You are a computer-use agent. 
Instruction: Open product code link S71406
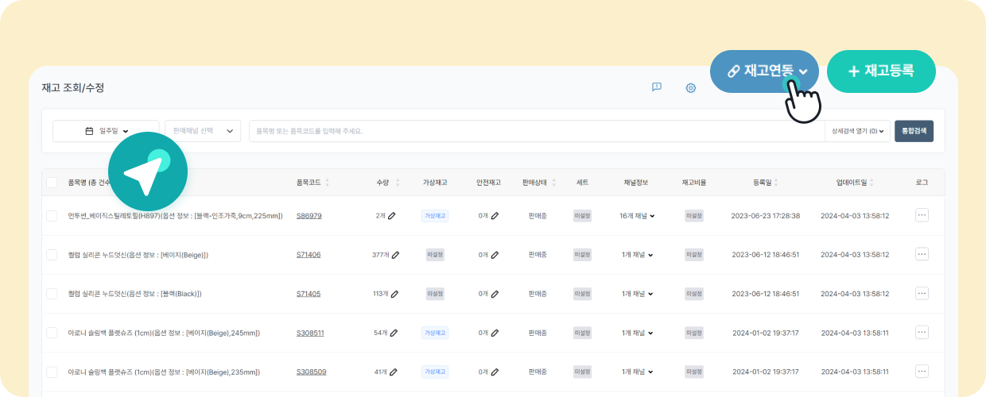[309, 255]
